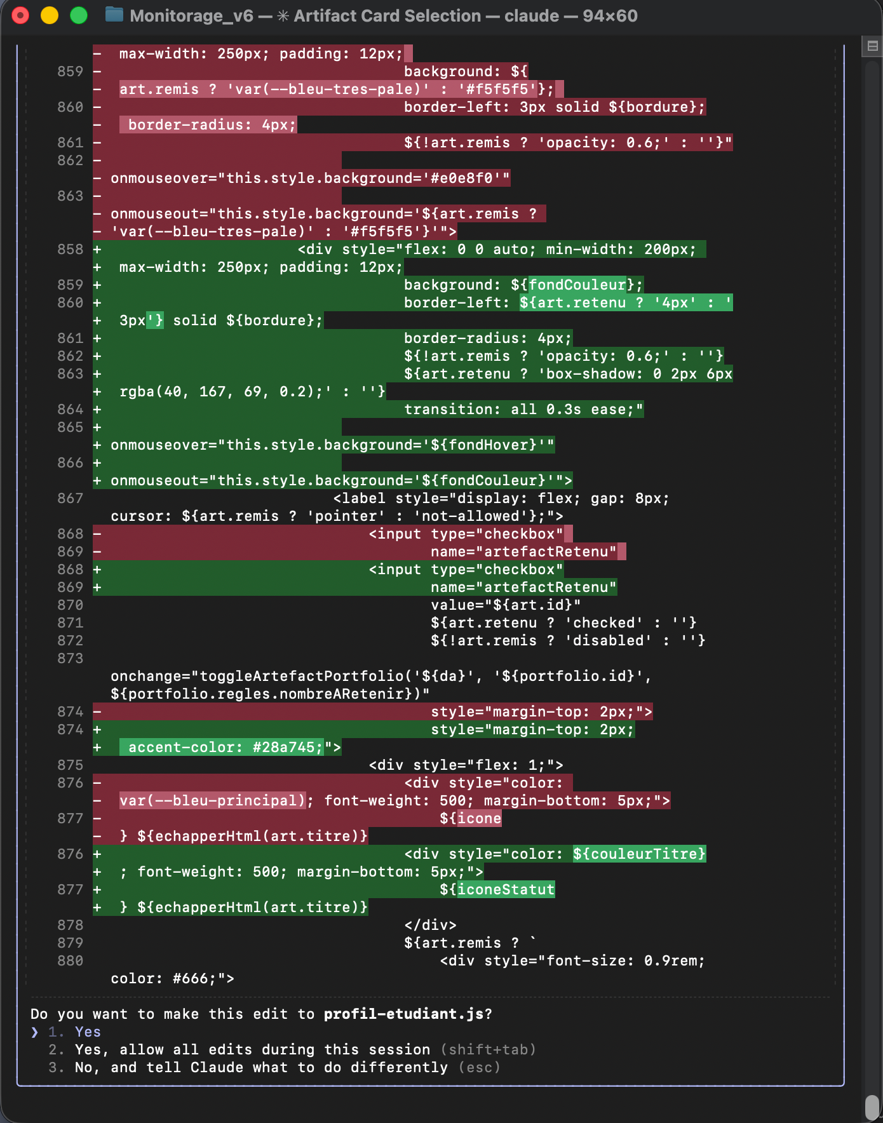Click the highlighted ${fondCouleur} token
The image size is (883, 1123).
pyautogui.click(x=577, y=285)
